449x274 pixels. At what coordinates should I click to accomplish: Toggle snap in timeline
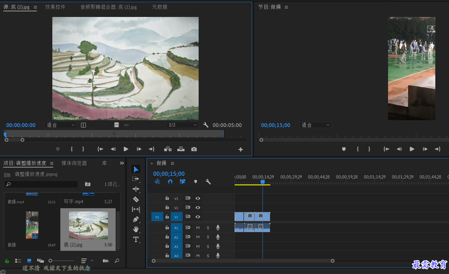point(170,181)
